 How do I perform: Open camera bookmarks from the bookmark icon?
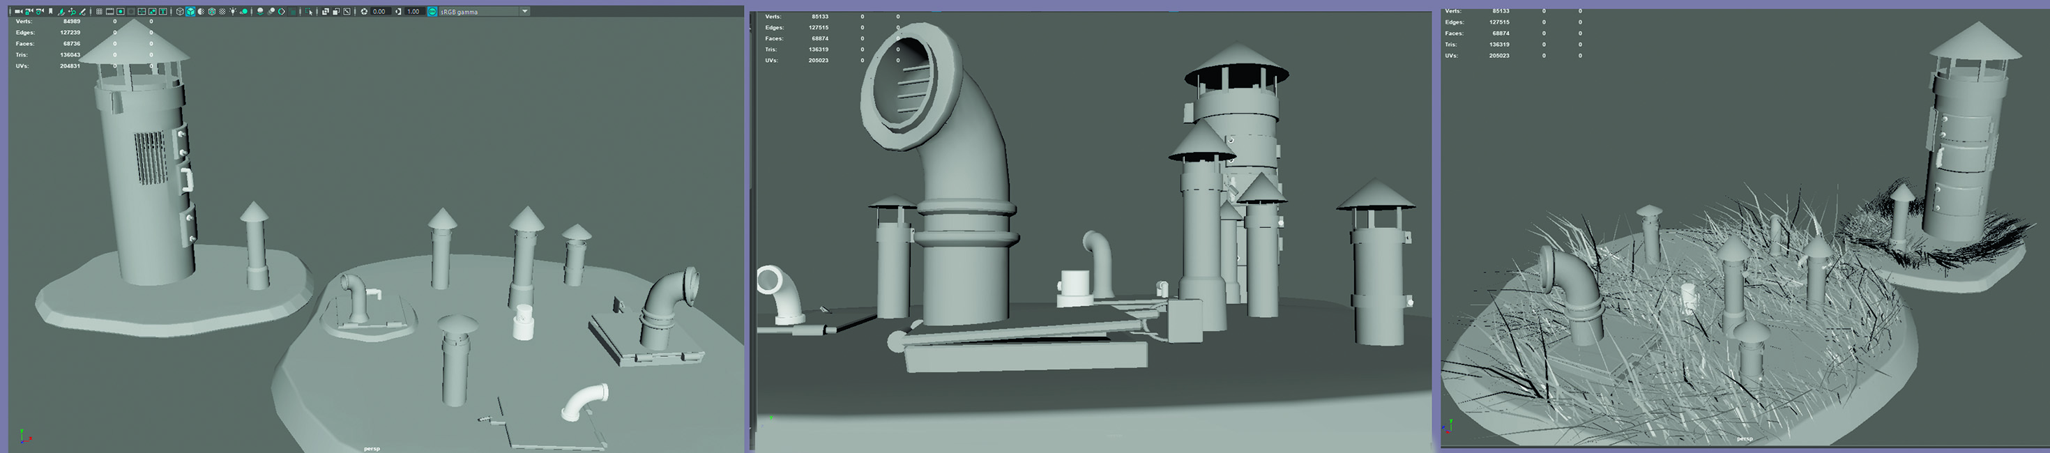click(51, 12)
